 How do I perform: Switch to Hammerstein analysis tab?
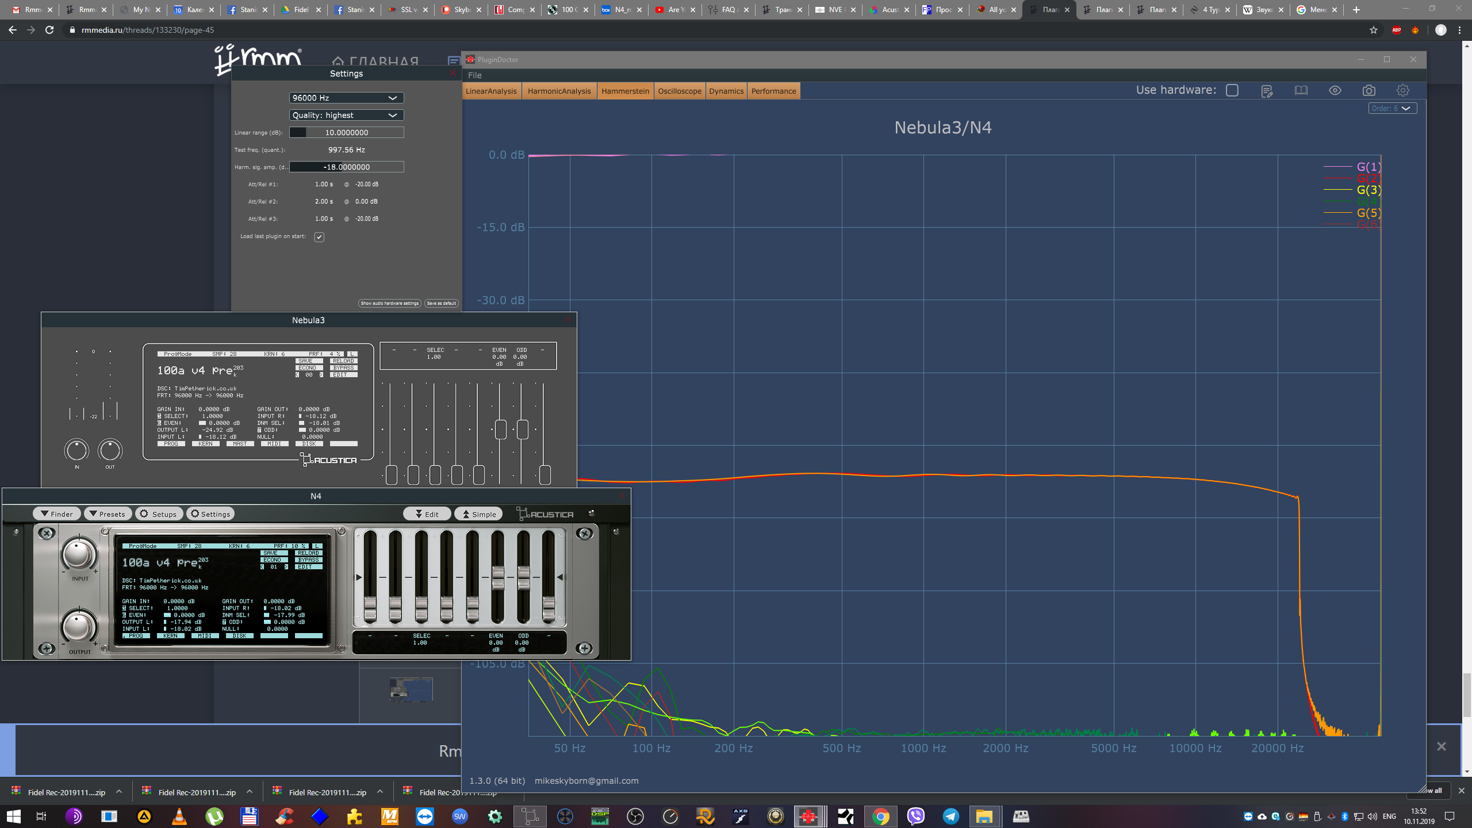624,91
